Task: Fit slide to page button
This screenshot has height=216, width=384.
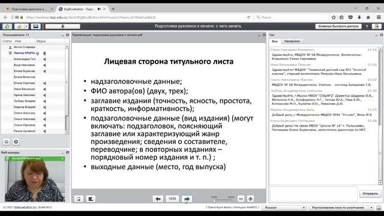Action: click(250, 199)
